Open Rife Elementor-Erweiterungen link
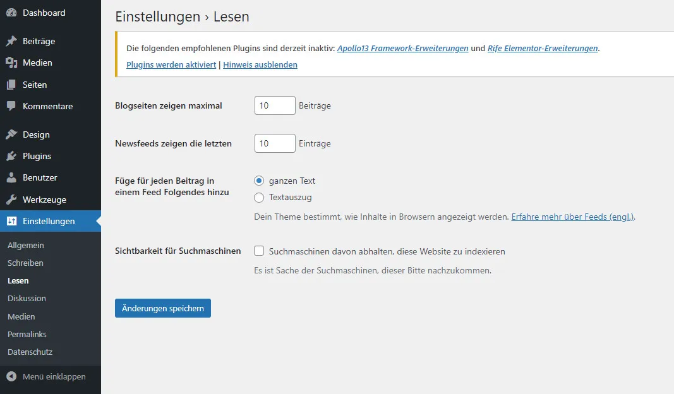The width and height of the screenshot is (674, 394). 543,48
